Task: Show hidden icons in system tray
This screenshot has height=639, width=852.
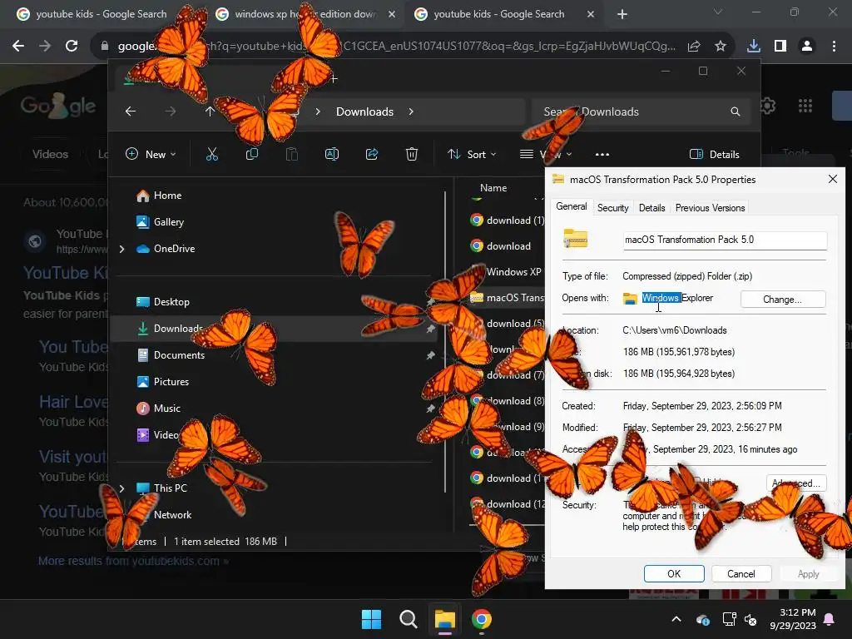Action: (676, 619)
